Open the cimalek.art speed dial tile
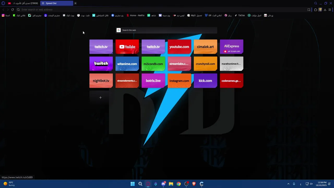The width and height of the screenshot is (334, 188). pos(205,47)
